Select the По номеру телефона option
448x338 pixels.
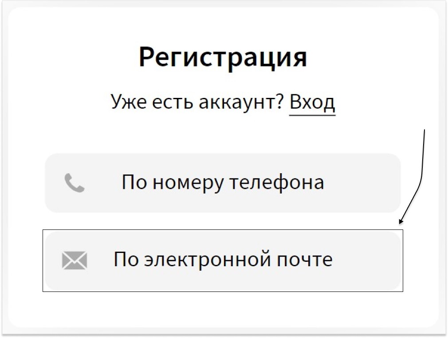click(x=223, y=183)
